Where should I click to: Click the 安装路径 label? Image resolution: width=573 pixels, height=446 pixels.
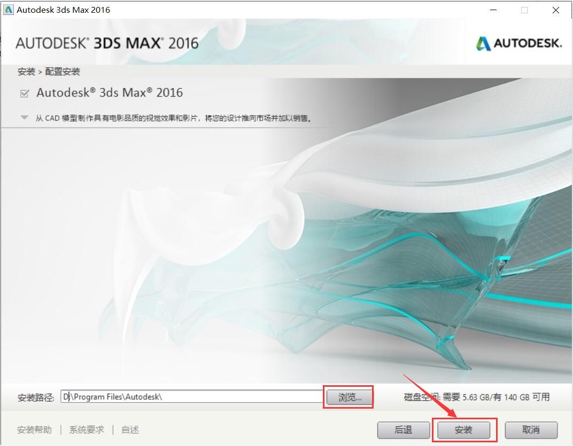36,397
